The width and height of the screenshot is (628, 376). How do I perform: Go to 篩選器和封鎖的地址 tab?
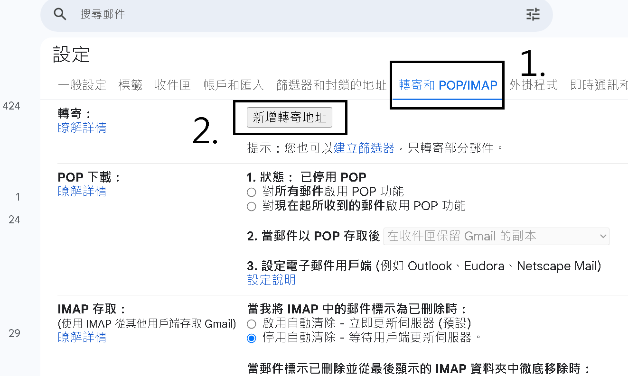tap(332, 85)
